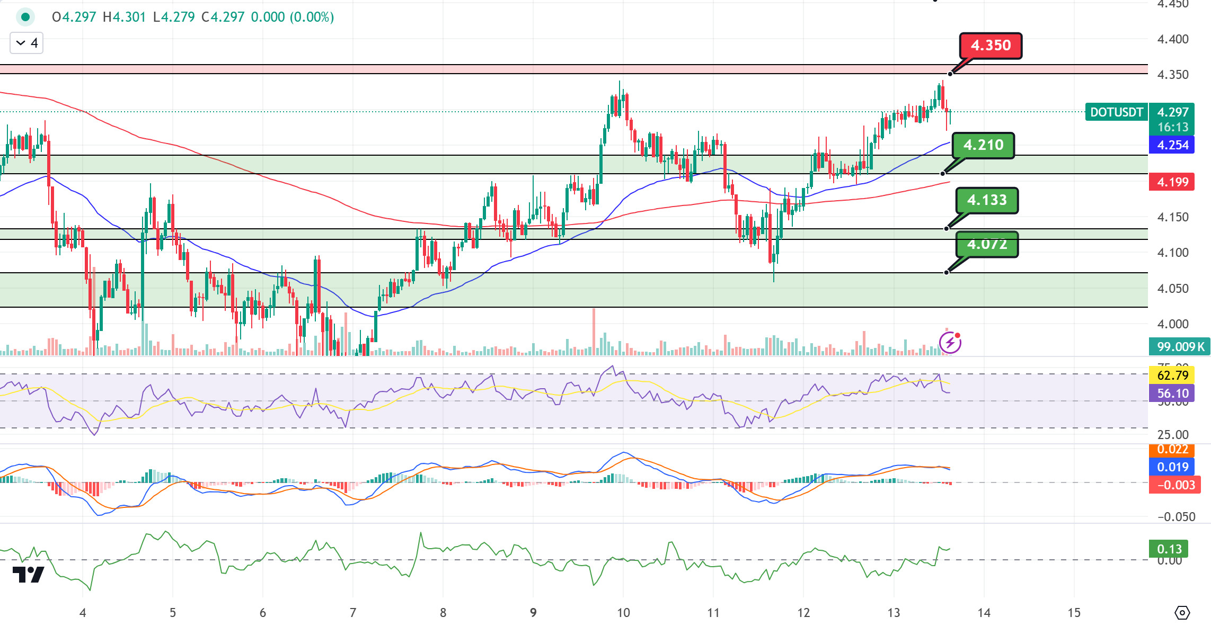The height and width of the screenshot is (626, 1211).
Task: Click date 15 on the time axis
Action: (1074, 613)
